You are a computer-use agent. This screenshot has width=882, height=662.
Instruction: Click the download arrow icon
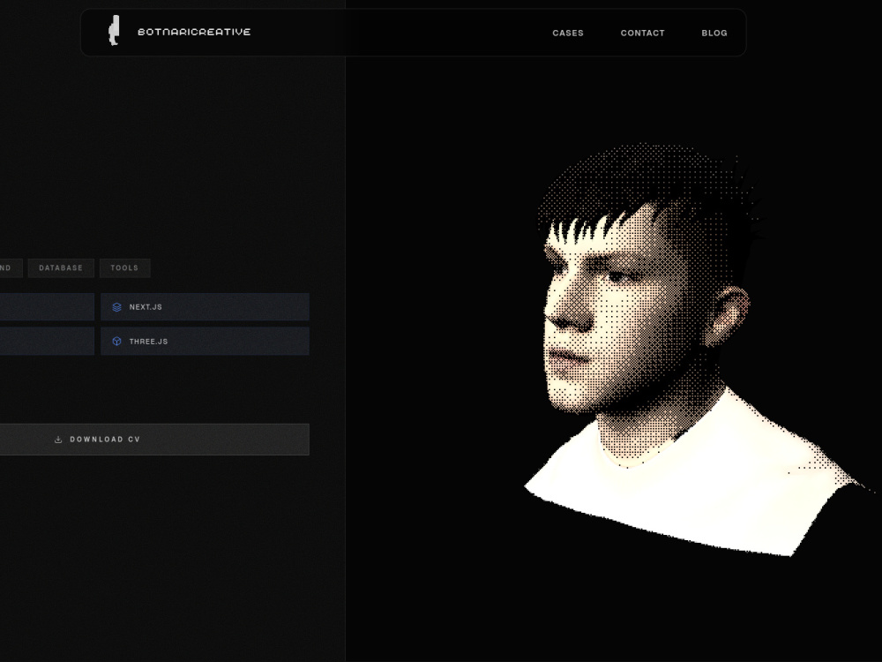pyautogui.click(x=58, y=439)
